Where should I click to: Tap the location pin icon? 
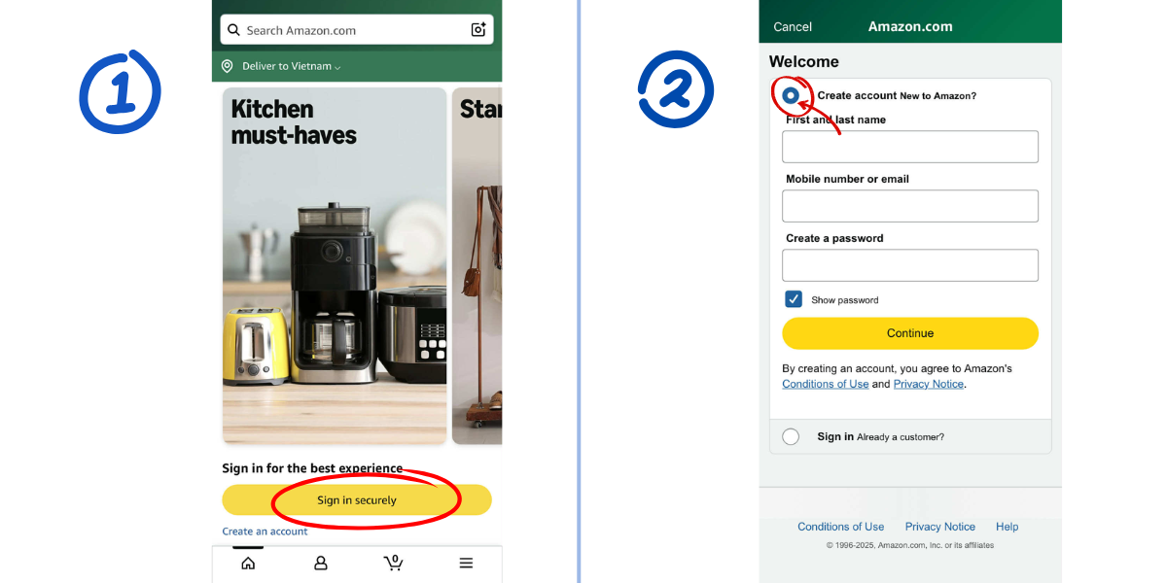click(228, 66)
